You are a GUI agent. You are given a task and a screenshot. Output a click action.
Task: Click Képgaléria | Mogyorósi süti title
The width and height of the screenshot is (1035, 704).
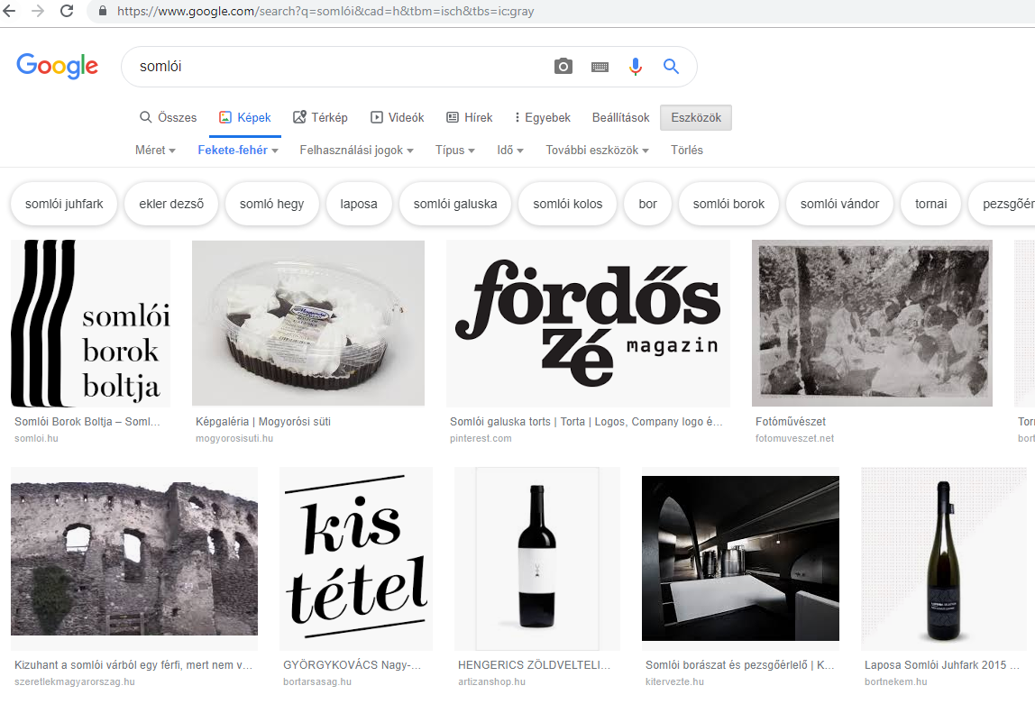pyautogui.click(x=263, y=422)
